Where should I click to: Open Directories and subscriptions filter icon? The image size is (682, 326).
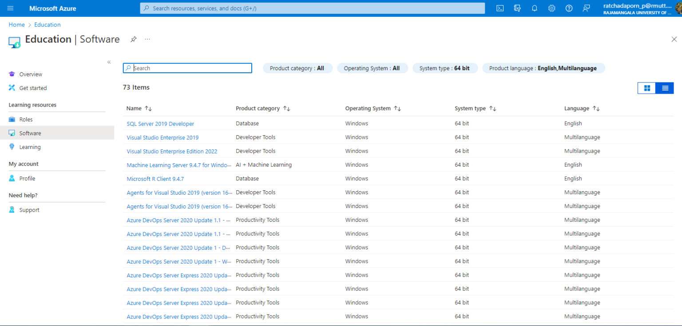(x=517, y=8)
